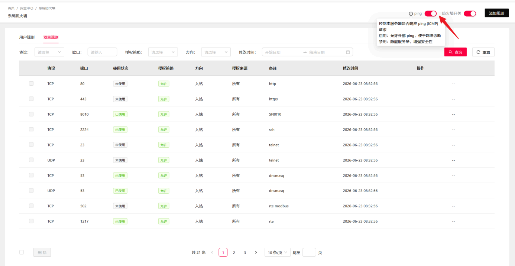
Task: Go to page 3
Action: tap(245, 253)
